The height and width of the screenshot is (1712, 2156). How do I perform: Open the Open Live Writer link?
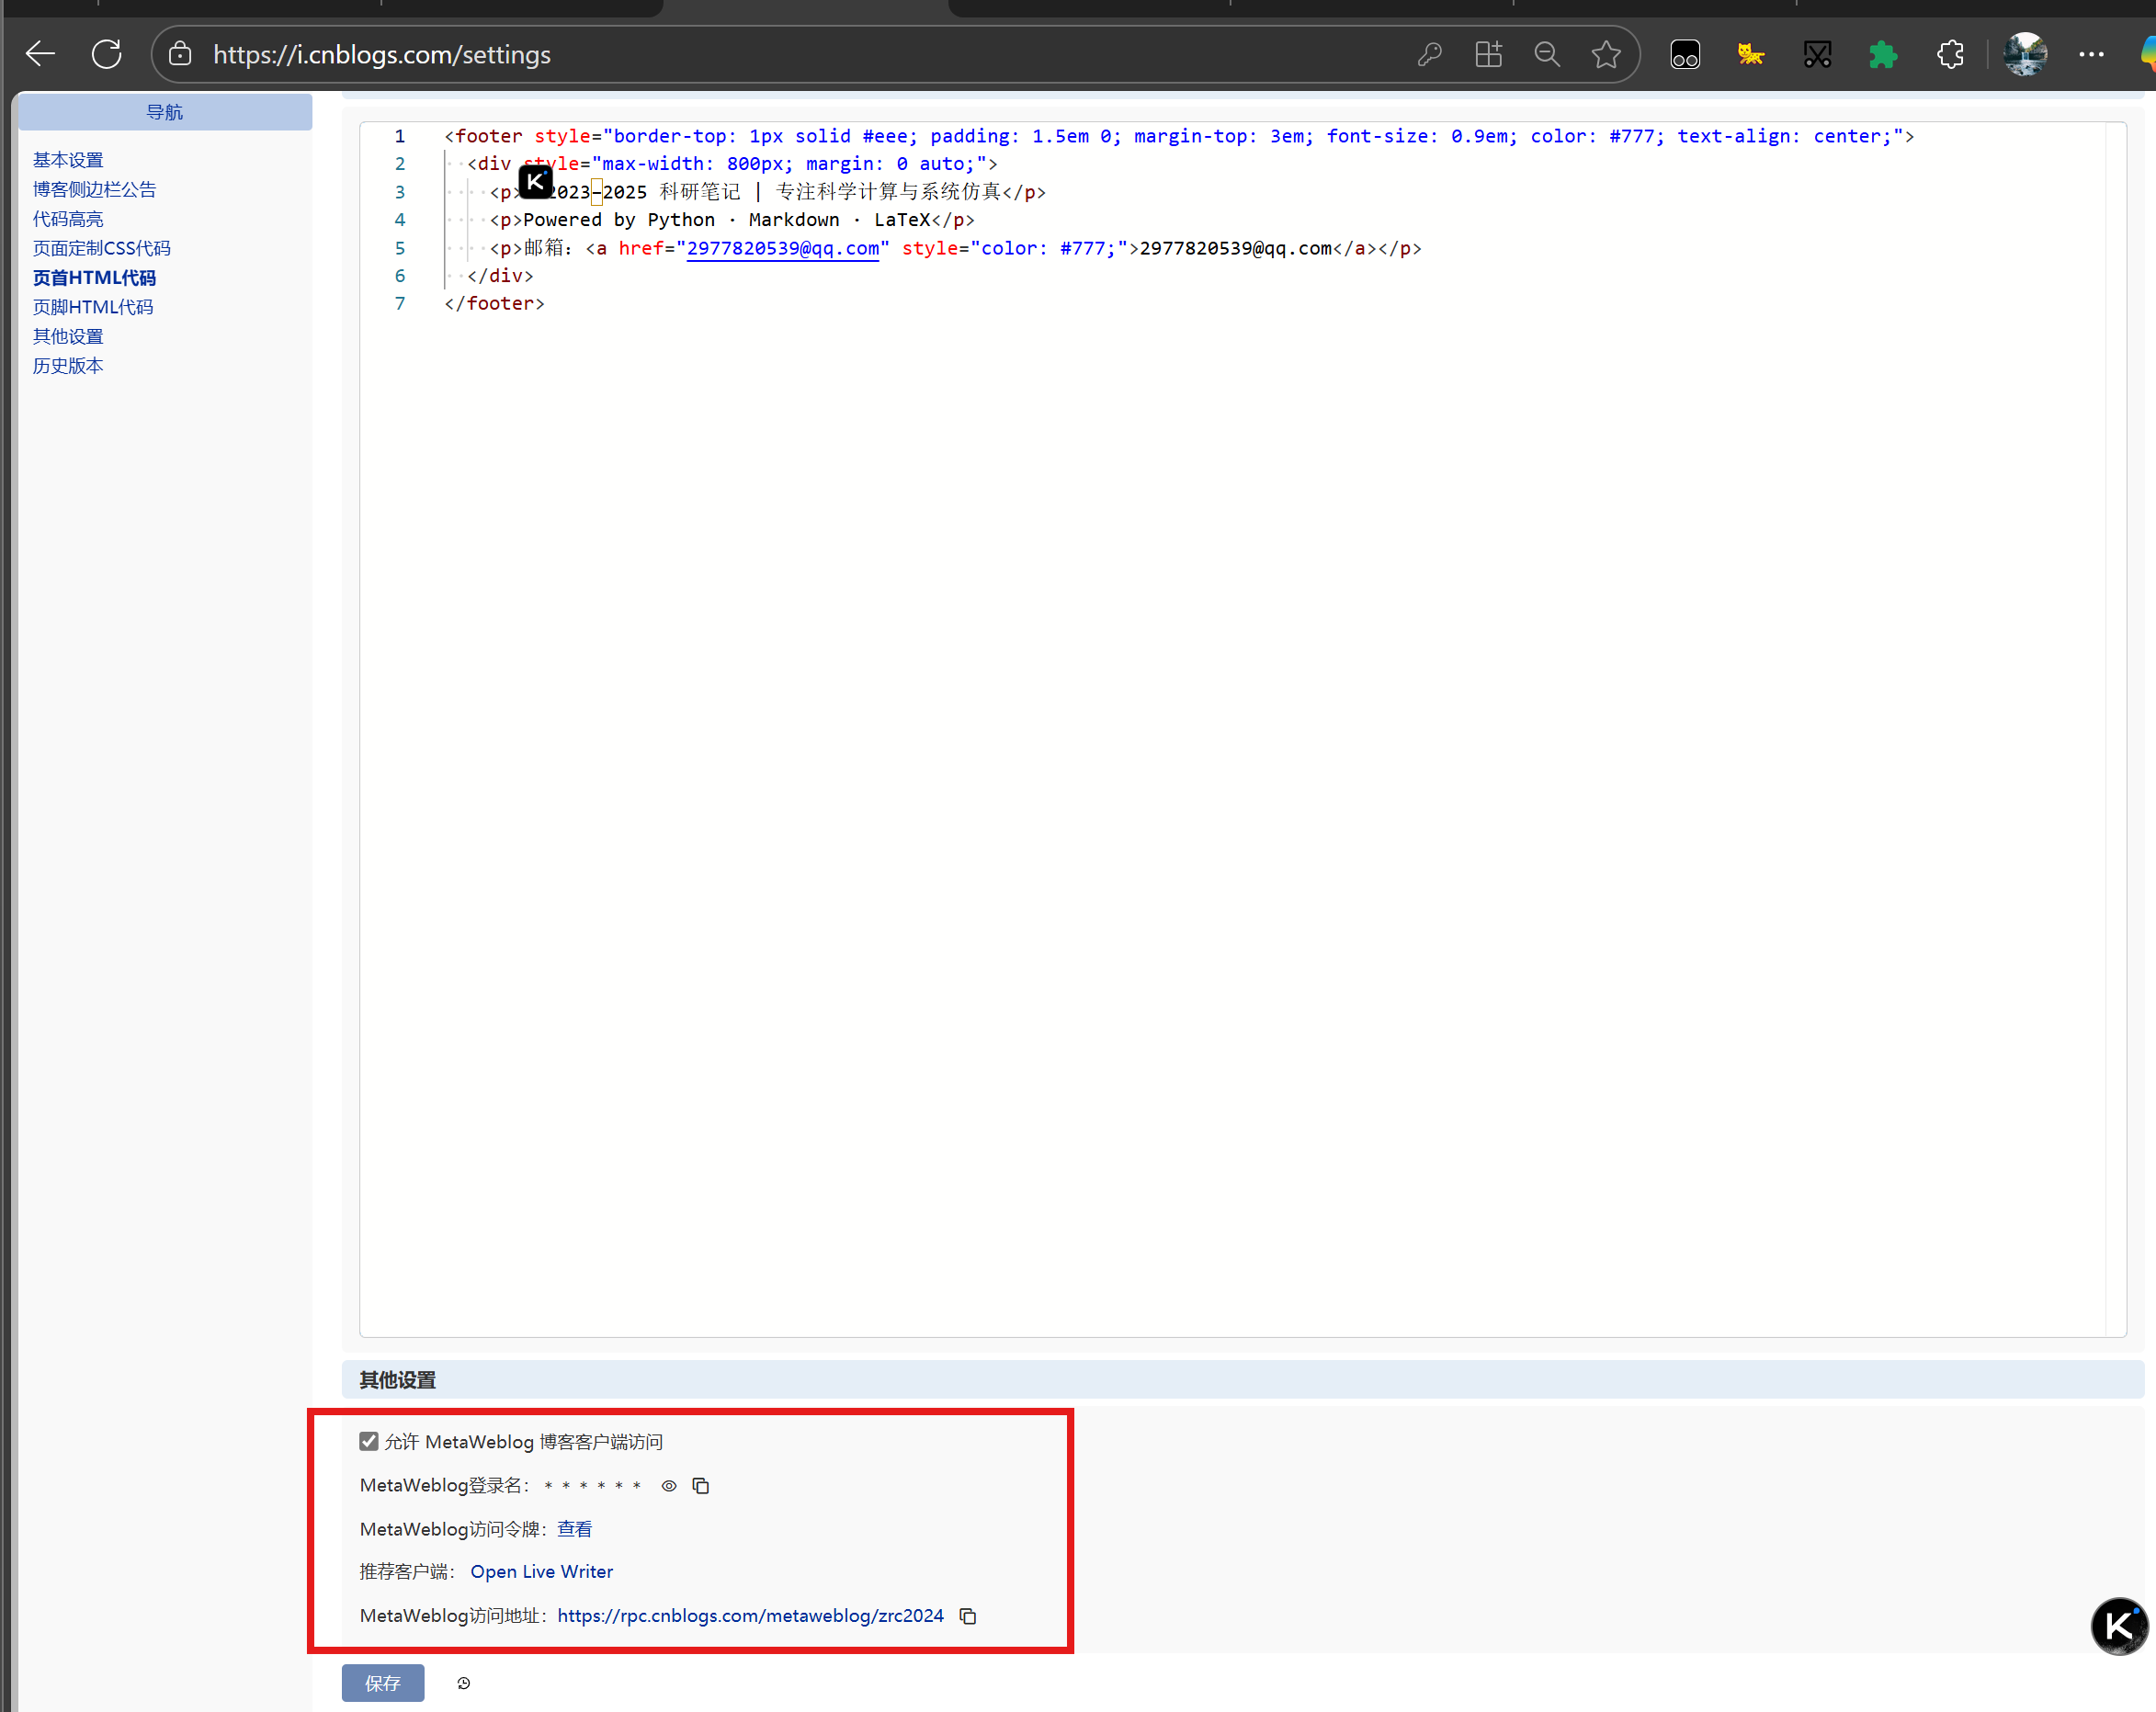pos(541,1572)
